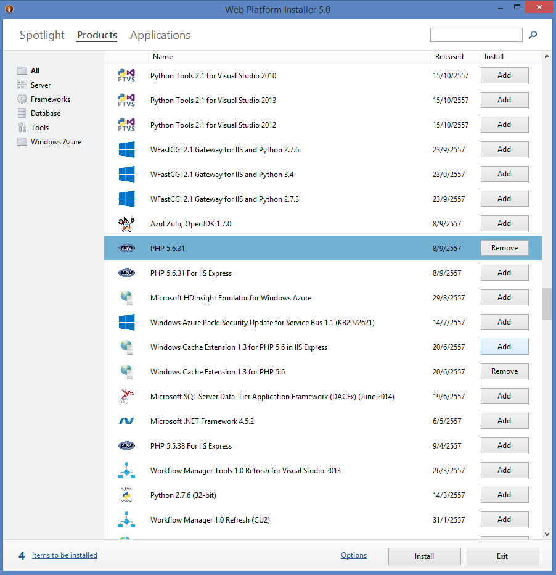
Task: Remove PHP 5.6.31 from install list
Action: click(x=504, y=248)
